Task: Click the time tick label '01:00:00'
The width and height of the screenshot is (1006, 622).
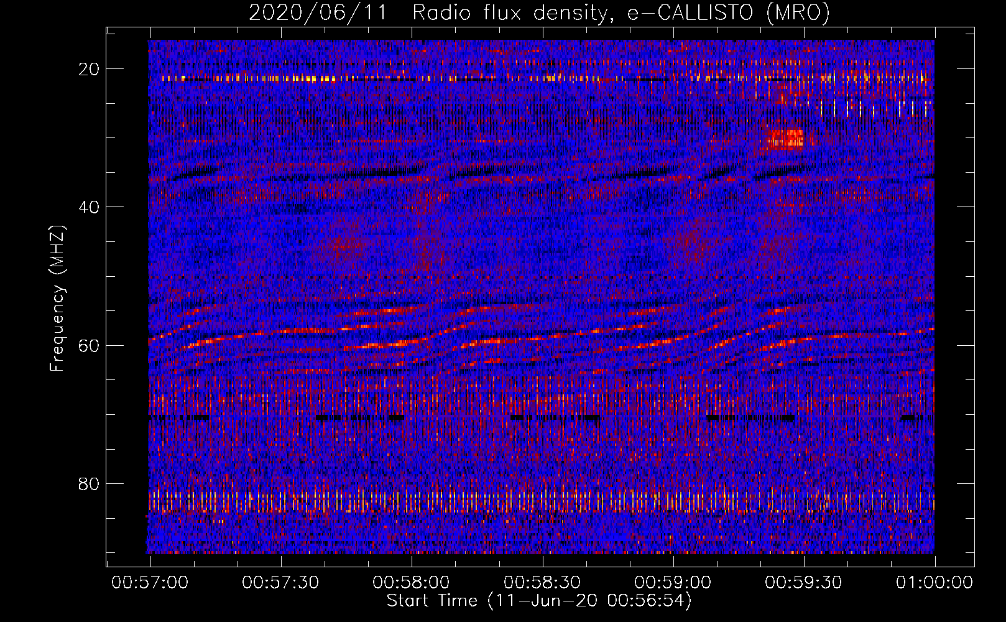Action: point(934,582)
